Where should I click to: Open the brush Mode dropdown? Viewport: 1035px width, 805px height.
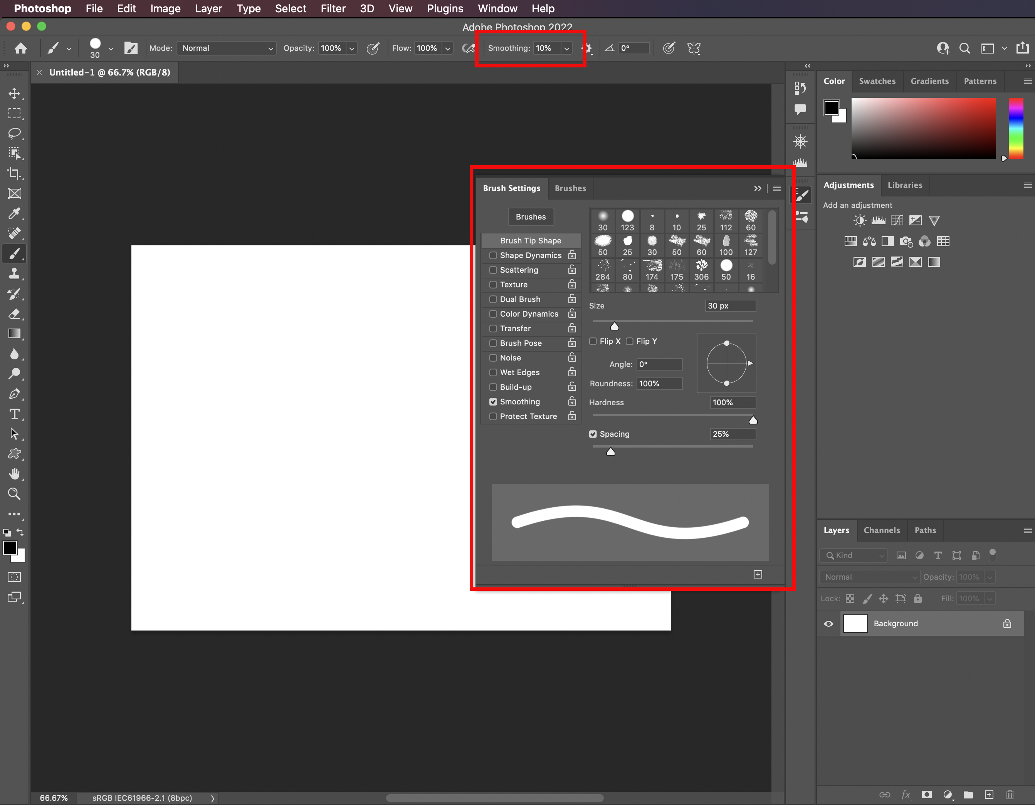click(226, 48)
